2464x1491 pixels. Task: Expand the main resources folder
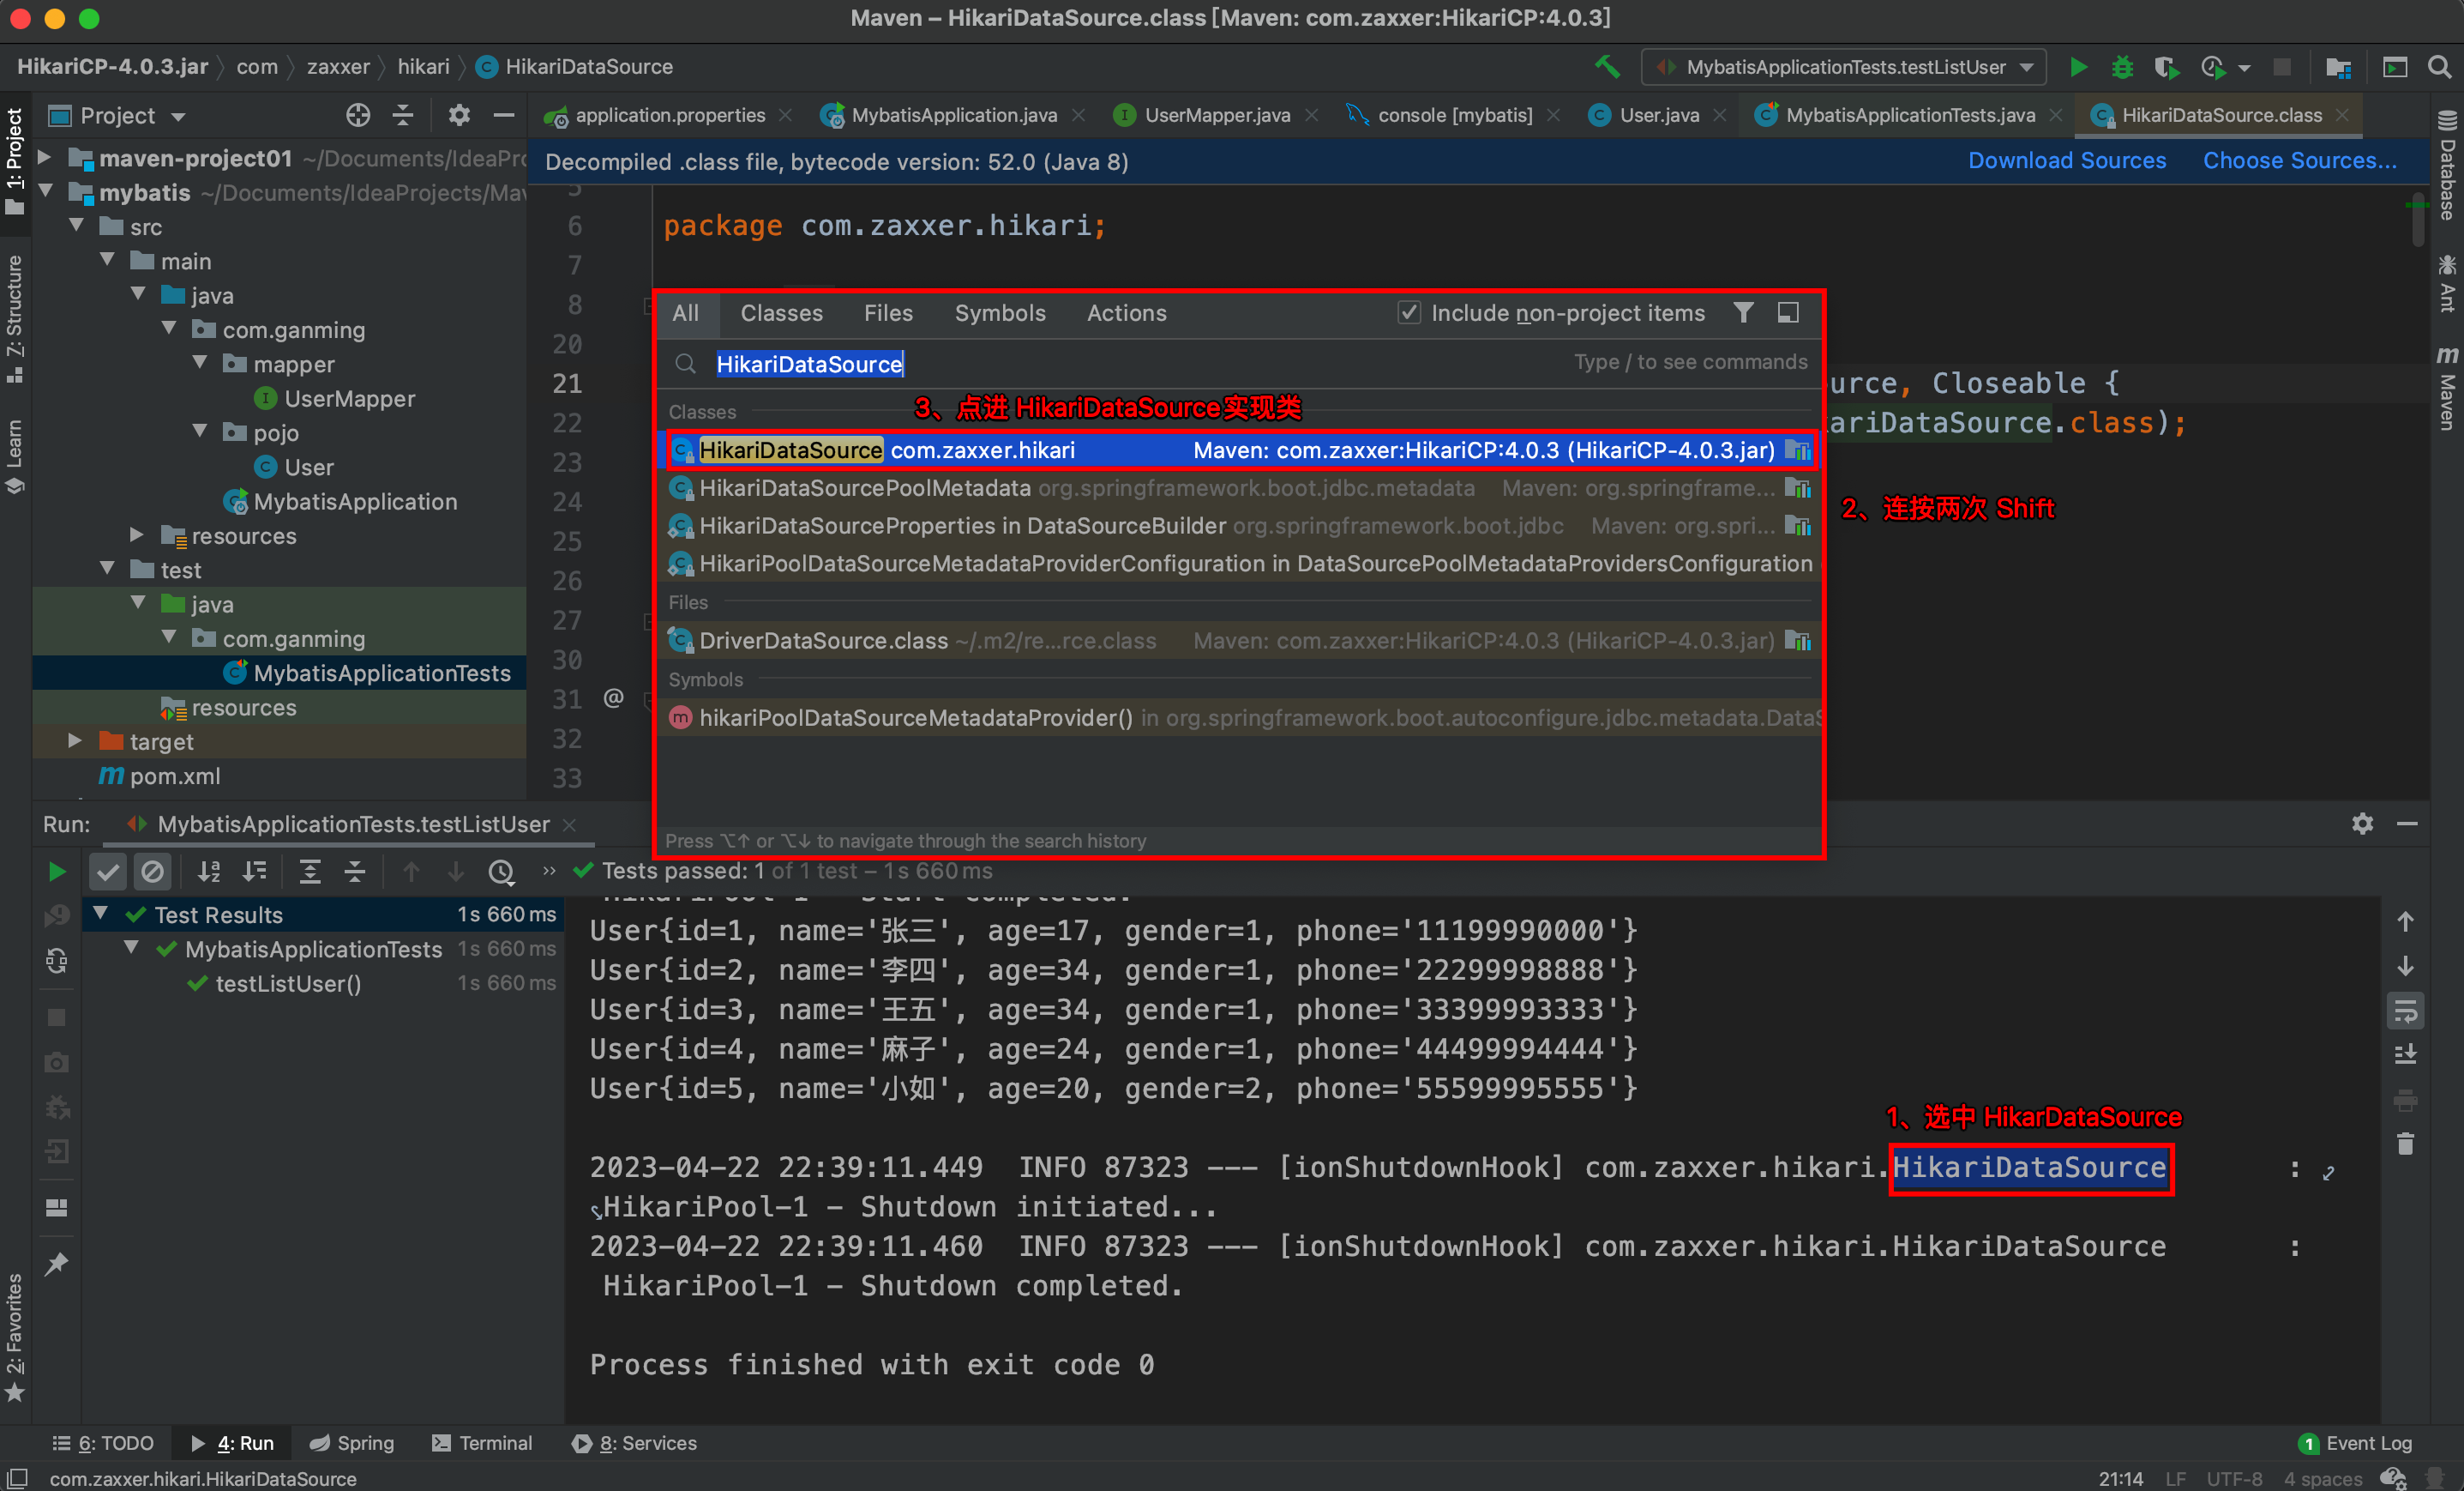tap(137, 534)
